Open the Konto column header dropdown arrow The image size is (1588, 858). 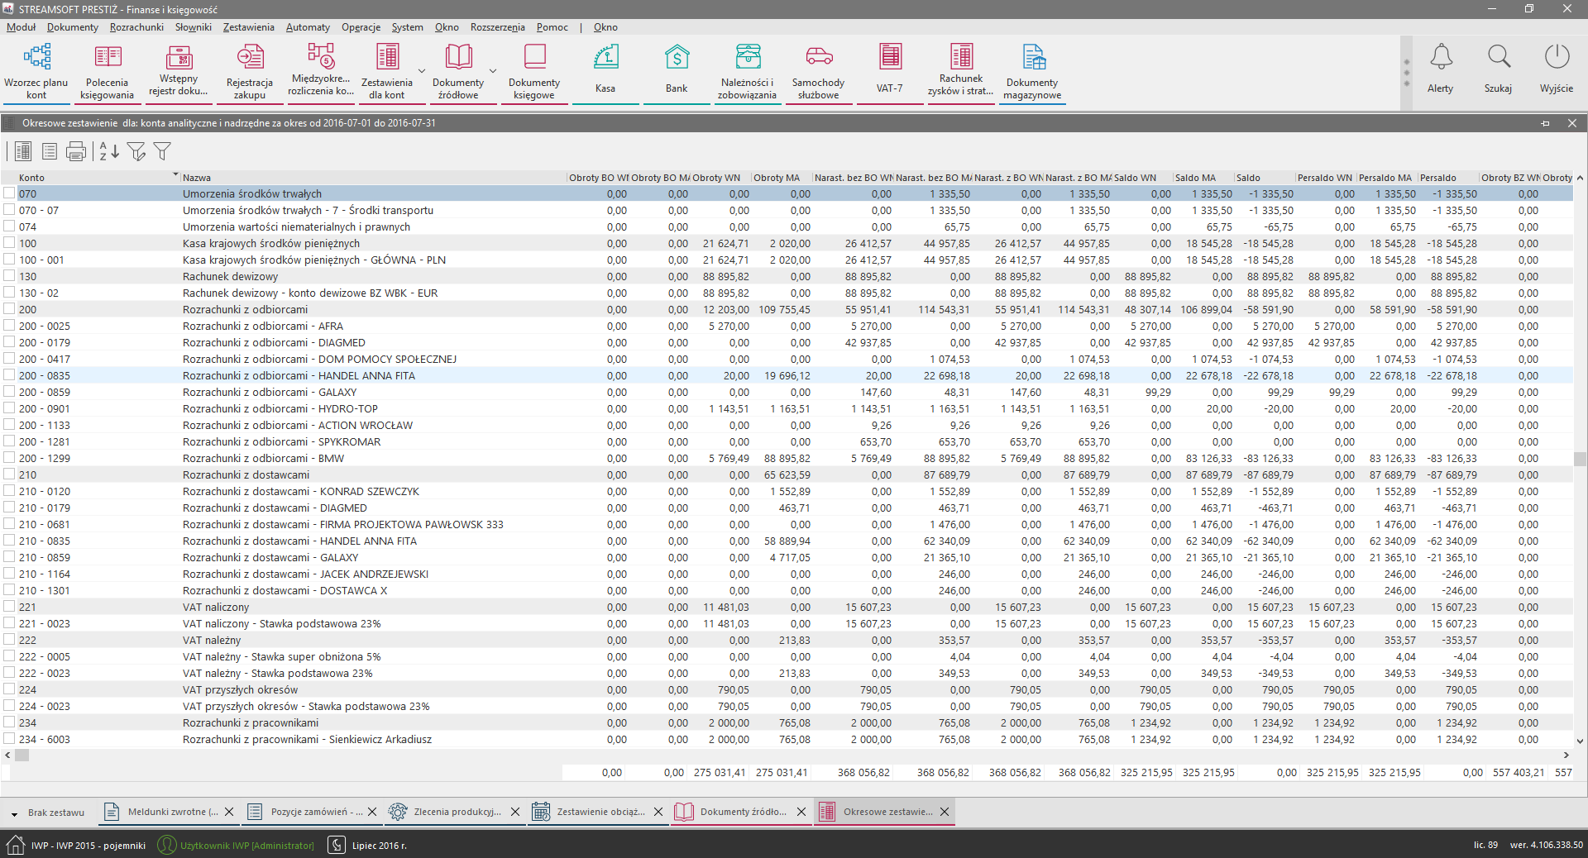point(175,176)
